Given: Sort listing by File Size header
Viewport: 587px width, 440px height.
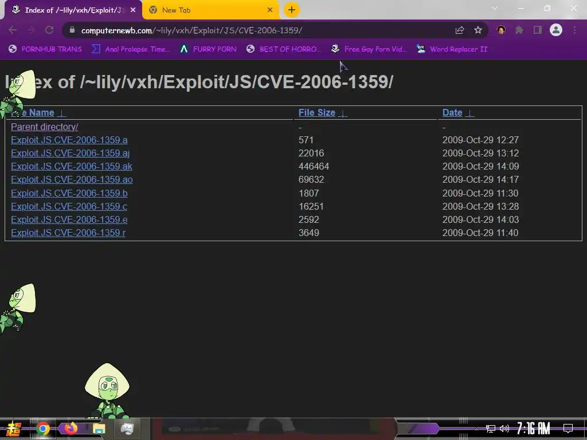Looking at the screenshot, I should click(316, 113).
